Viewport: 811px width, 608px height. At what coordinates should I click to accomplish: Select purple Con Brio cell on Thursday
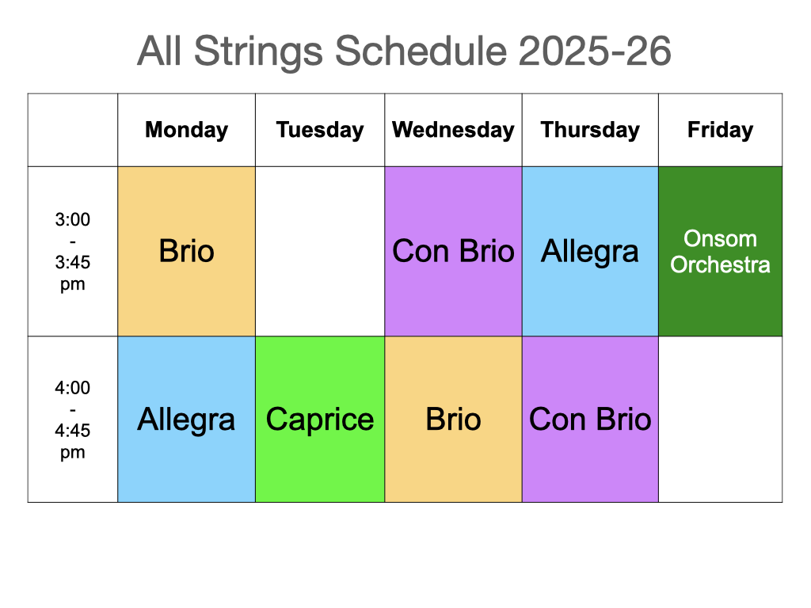[x=590, y=420]
